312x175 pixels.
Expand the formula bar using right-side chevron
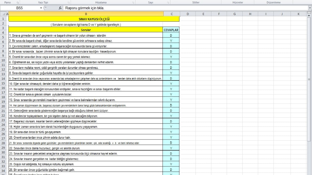[310, 8]
